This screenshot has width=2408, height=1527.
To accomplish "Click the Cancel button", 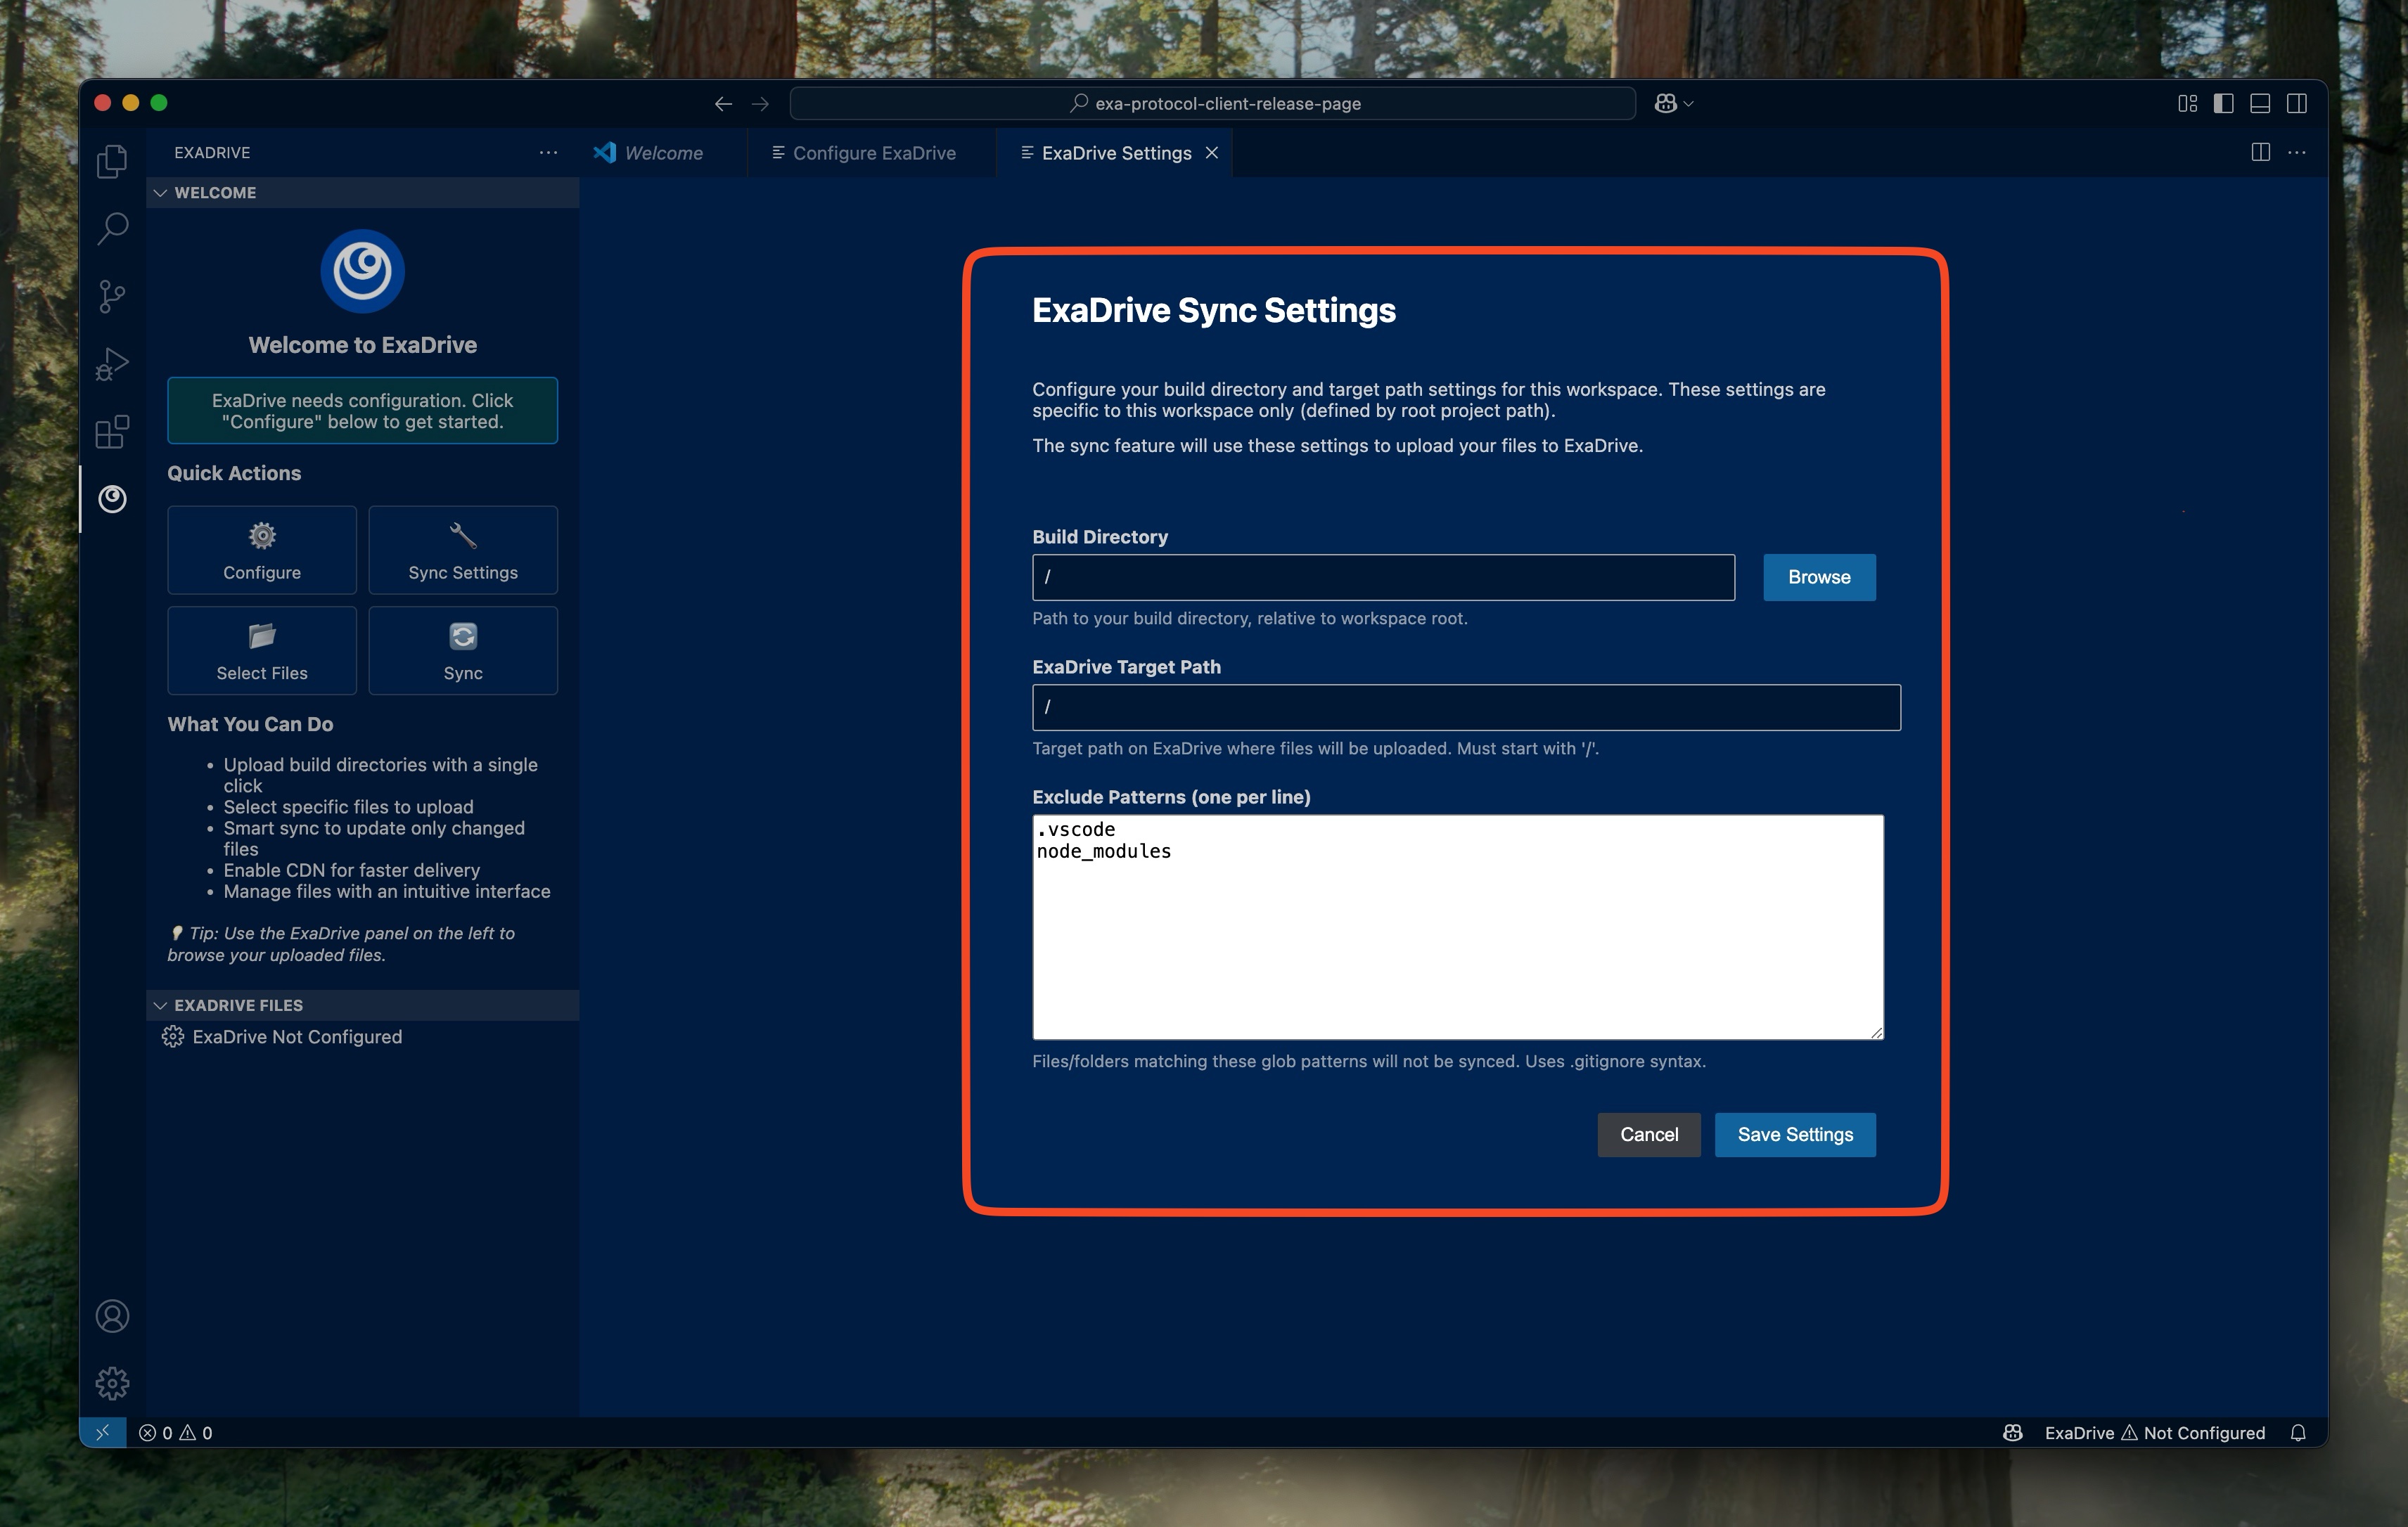I will point(1649,1134).
